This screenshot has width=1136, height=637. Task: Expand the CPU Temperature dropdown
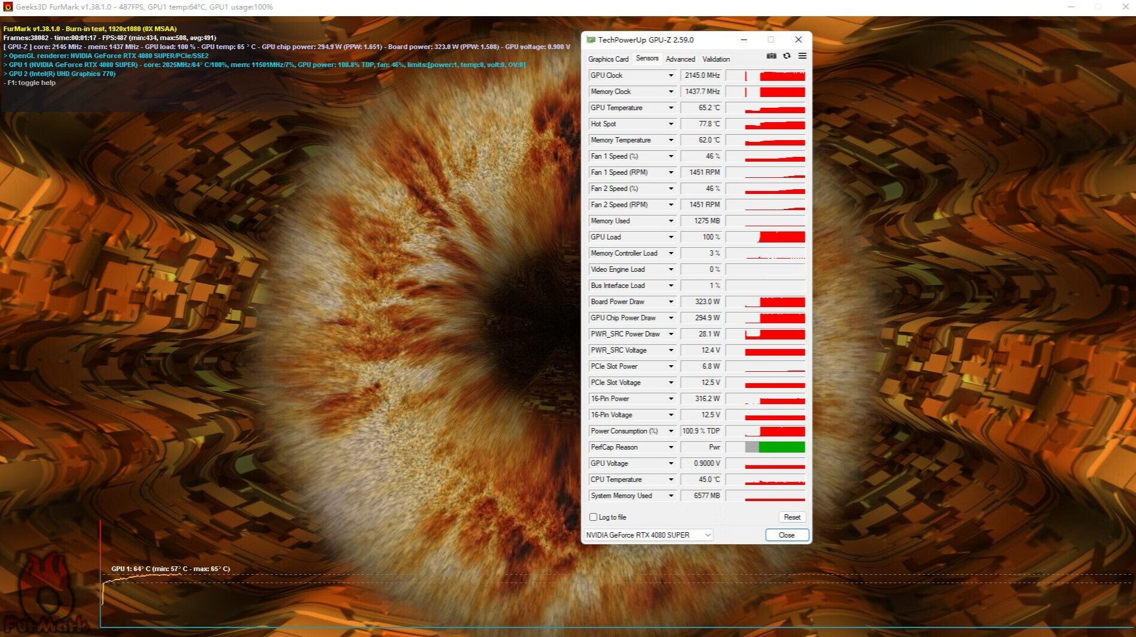tap(671, 480)
